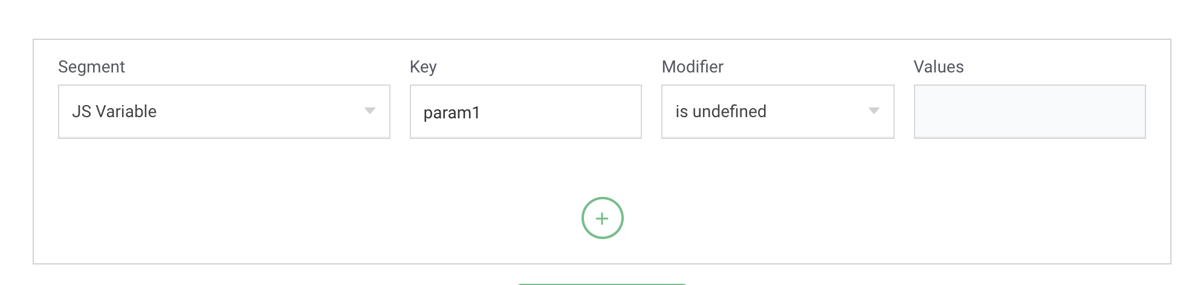Open the JS Variable segment dropdown
The image size is (1192, 285).
(x=224, y=112)
